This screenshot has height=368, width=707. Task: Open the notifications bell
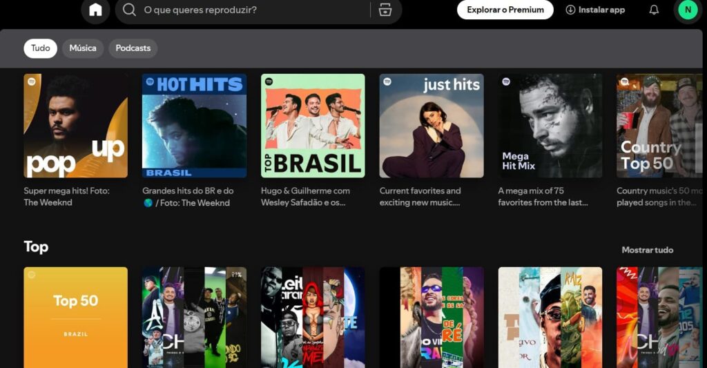pyautogui.click(x=654, y=10)
